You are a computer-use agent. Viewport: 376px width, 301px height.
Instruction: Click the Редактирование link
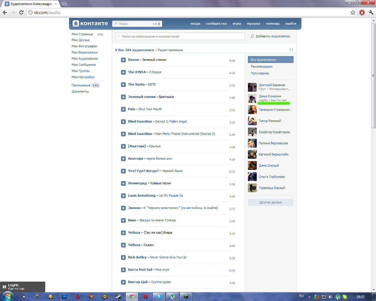(x=170, y=50)
